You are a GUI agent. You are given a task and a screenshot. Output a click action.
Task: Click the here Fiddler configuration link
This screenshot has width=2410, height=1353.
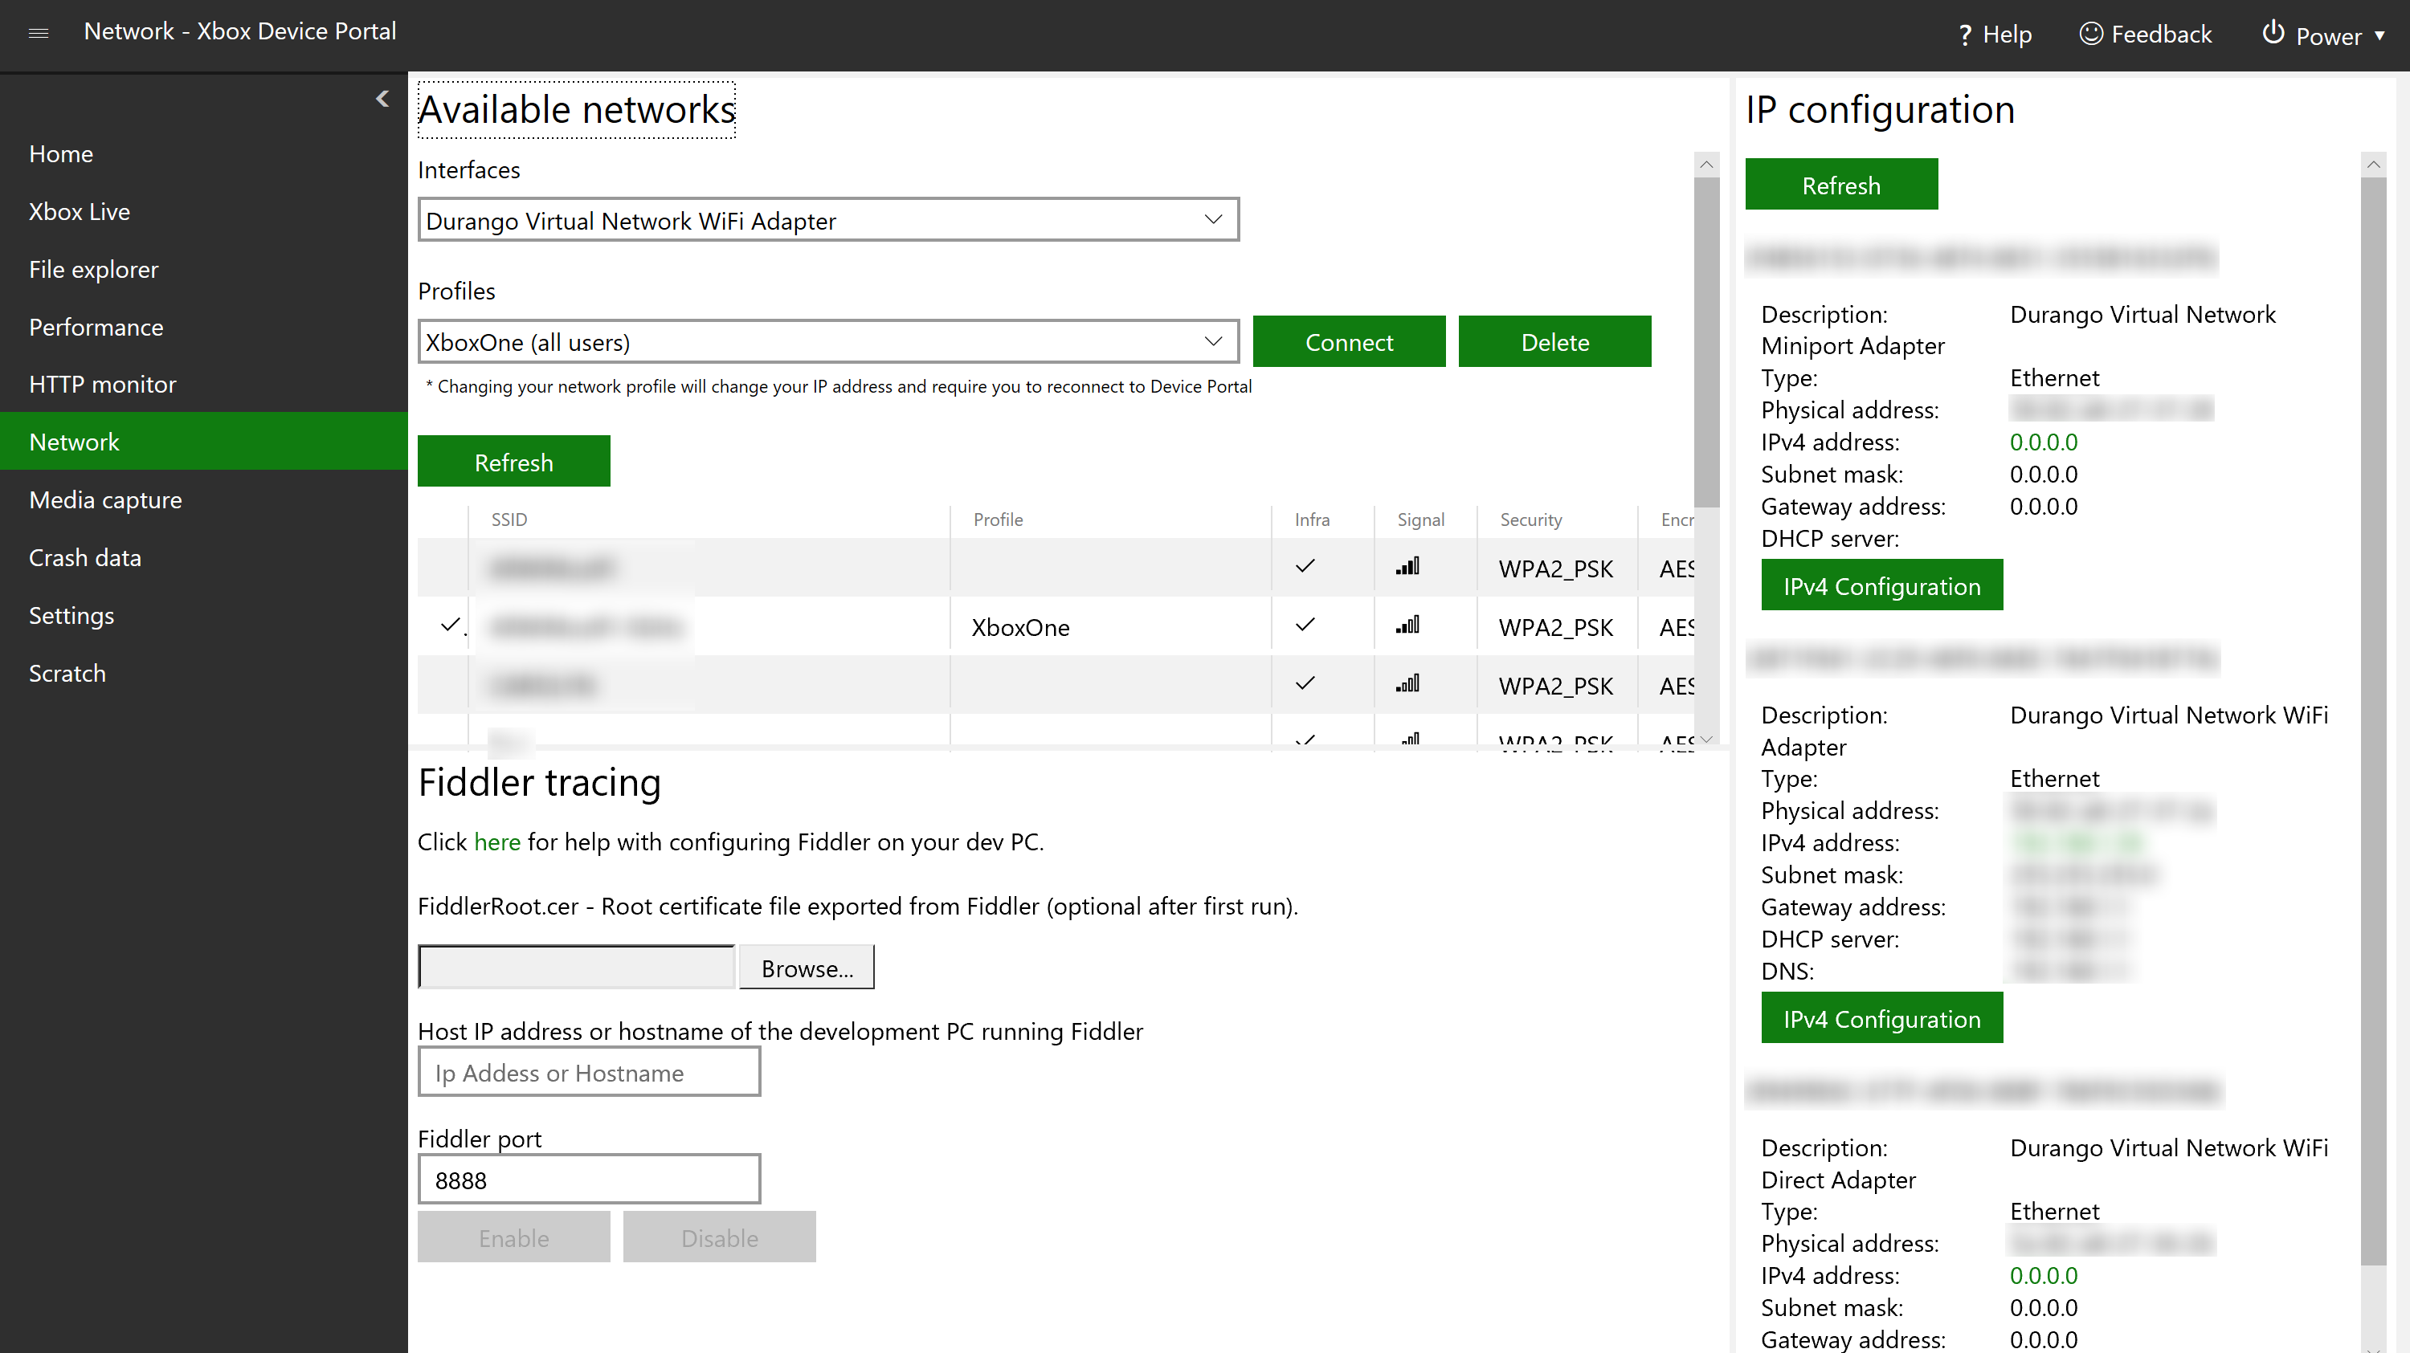coord(496,842)
